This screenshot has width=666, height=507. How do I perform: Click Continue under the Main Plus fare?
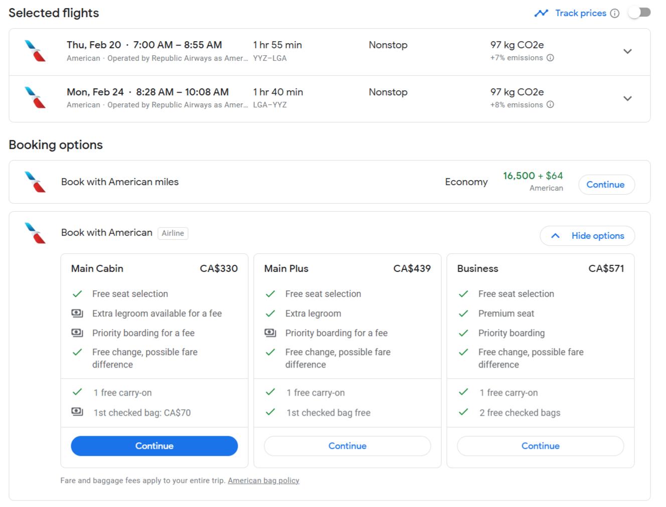pos(347,446)
